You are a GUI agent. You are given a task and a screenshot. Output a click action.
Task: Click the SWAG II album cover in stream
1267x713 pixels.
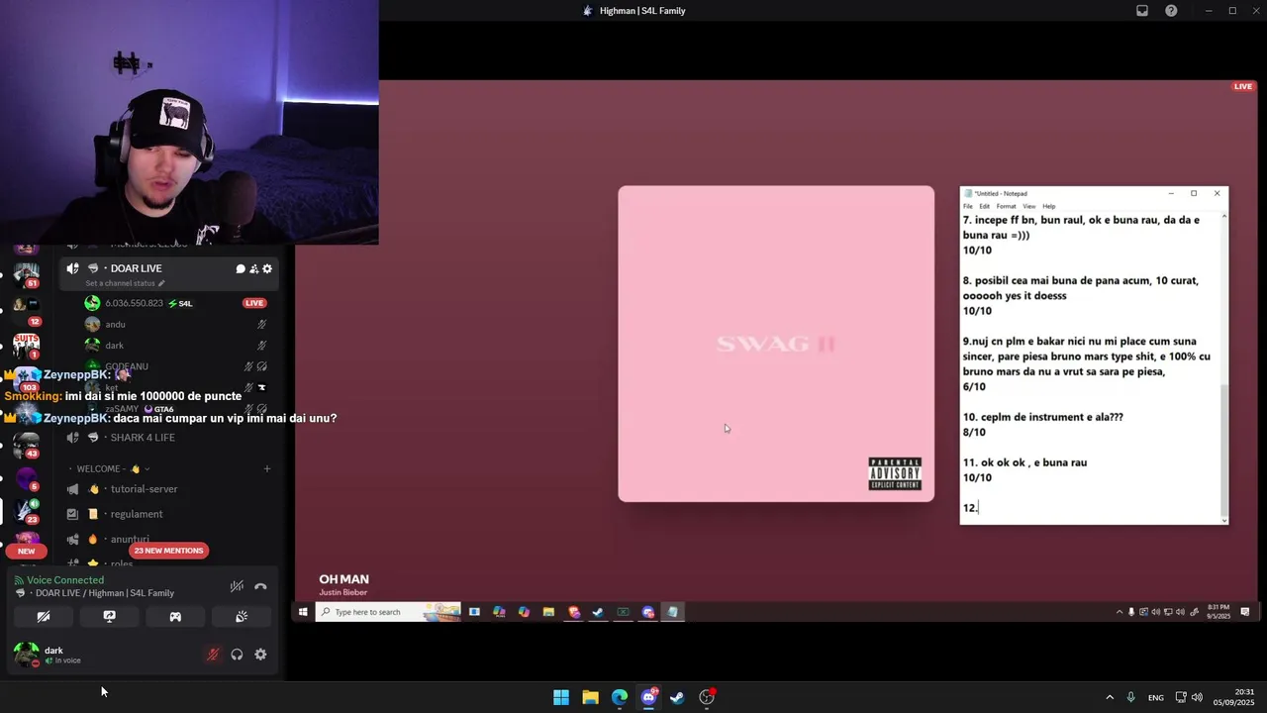pyautogui.click(x=776, y=344)
